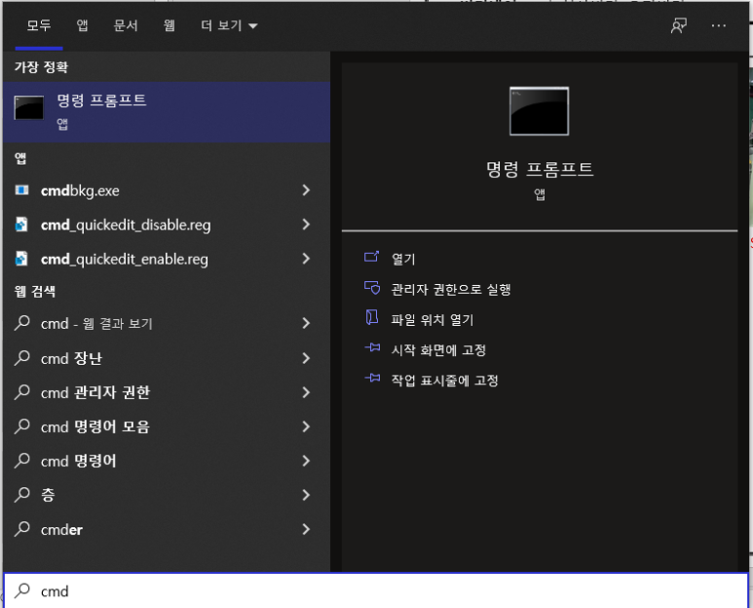
Task: Expand cmd_quickedit_enable.reg chevron arrow
Action: [306, 259]
